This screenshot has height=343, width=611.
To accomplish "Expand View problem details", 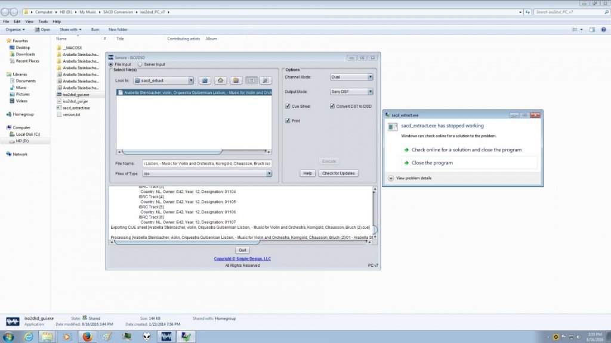I will click(410, 178).
